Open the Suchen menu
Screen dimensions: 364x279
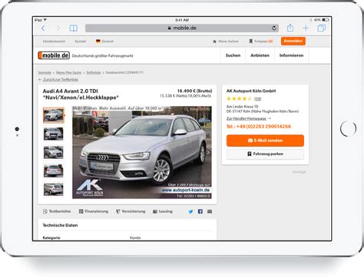pos(233,55)
